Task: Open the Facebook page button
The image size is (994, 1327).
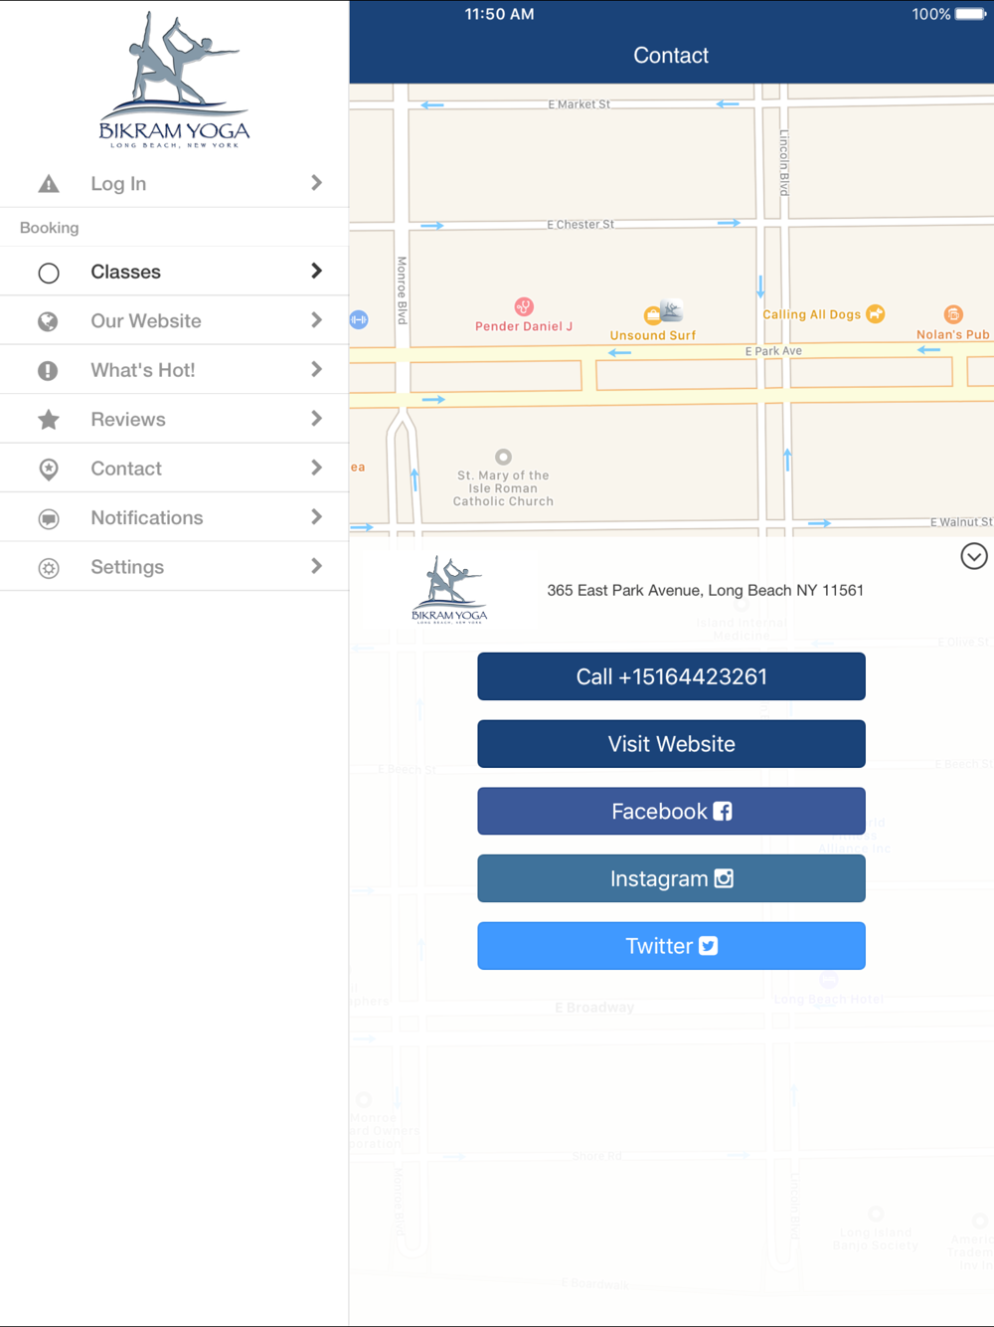Action: click(x=671, y=812)
